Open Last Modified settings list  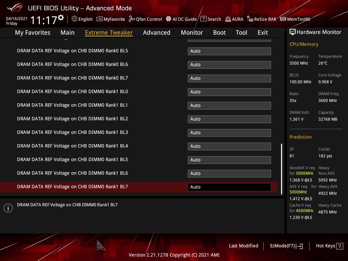243,246
